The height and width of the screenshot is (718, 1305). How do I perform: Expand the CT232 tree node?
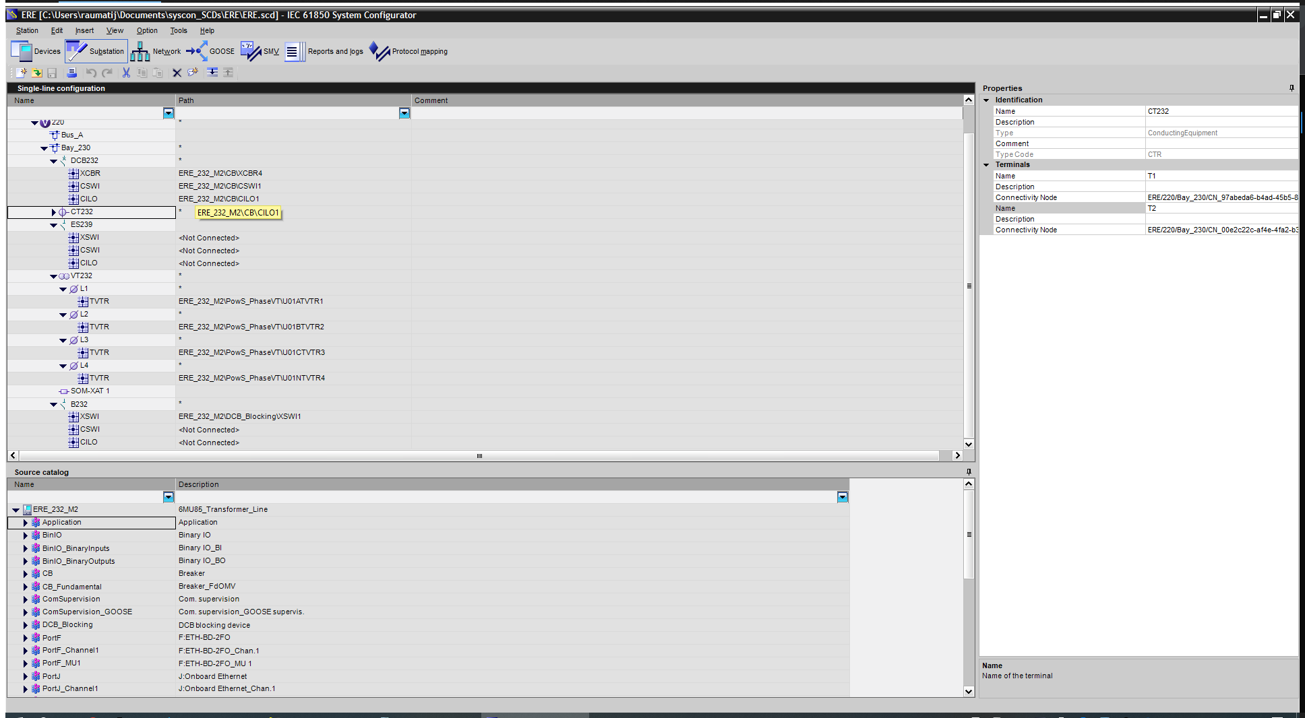click(x=53, y=211)
